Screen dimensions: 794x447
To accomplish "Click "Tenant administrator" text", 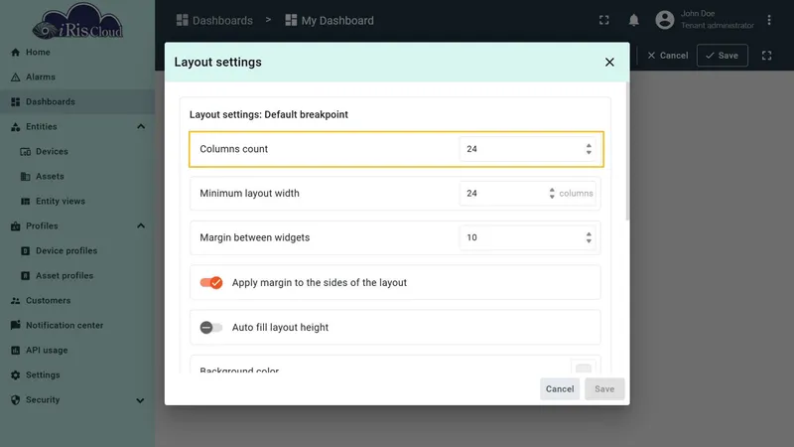I will pos(717,26).
